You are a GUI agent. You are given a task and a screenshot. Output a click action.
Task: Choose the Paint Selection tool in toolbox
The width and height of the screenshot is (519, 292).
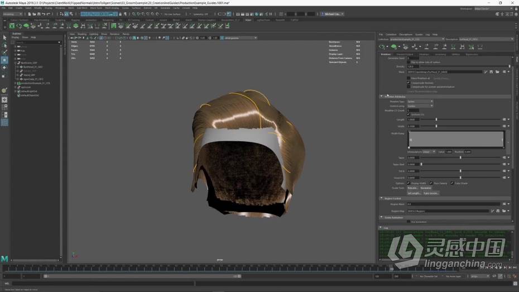[x=4, y=52]
